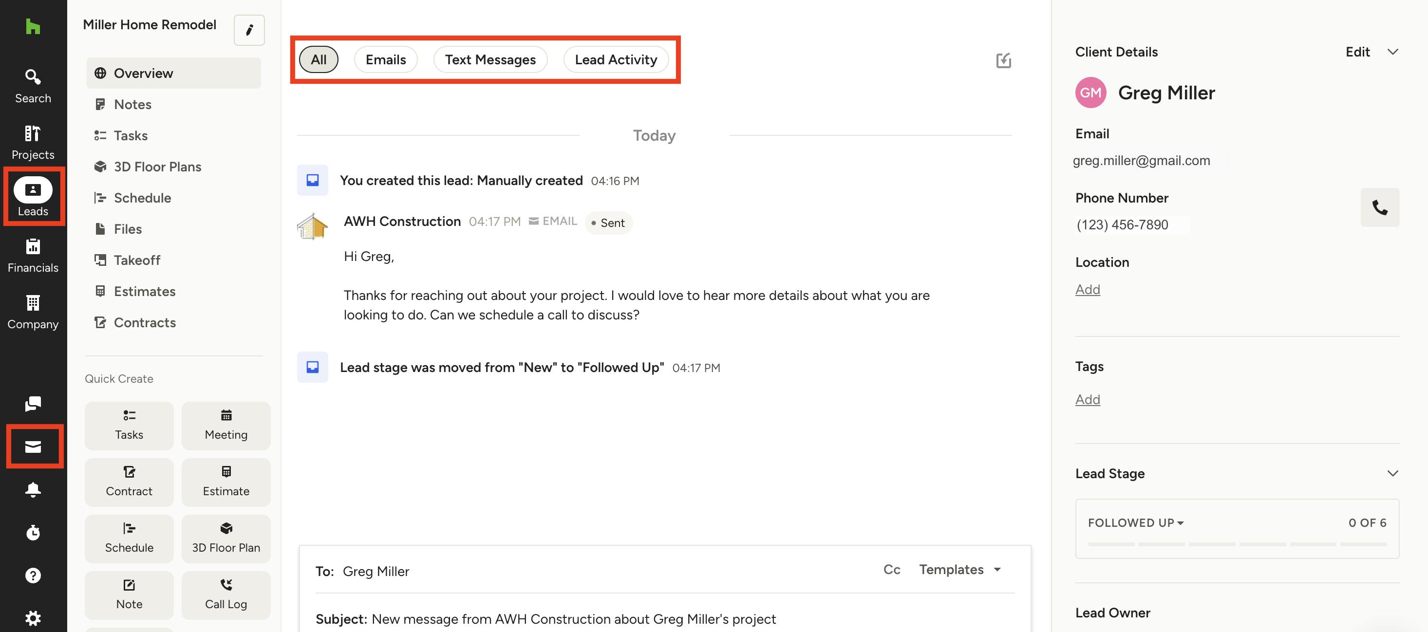Open Estimates in the project menu
This screenshot has height=632, width=1428.
[x=145, y=291]
